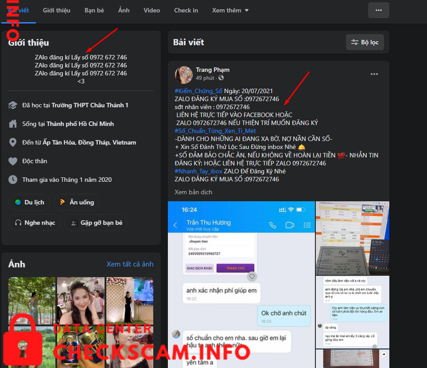Open the lottery results sheet photo

353,238
